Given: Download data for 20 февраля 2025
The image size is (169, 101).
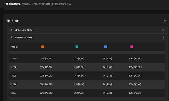Looking at the screenshot, I should coord(11,37).
